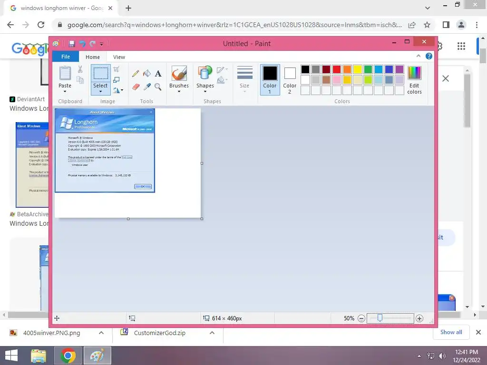Click the Copy icon in Clipboard group
Viewport: 487px width, 365px height.
80,80
